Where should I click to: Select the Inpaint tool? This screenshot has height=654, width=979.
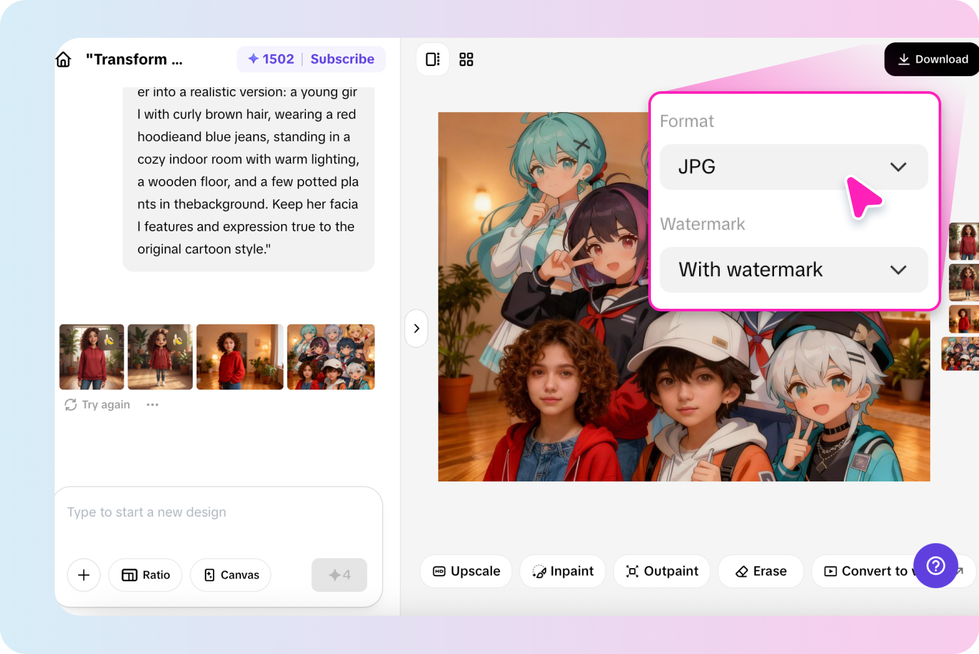[x=562, y=571]
